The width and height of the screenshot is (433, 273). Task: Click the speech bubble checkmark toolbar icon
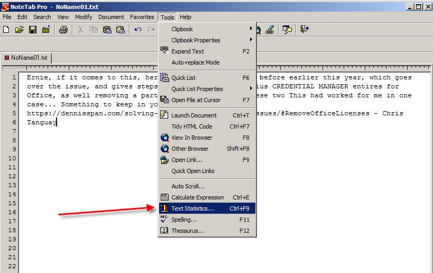(287, 30)
